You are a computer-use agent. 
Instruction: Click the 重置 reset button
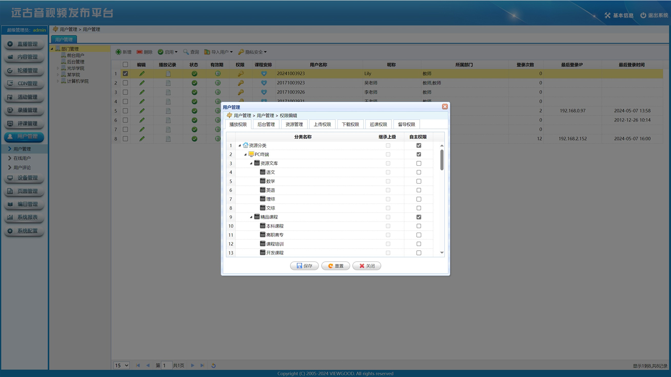[x=335, y=266]
